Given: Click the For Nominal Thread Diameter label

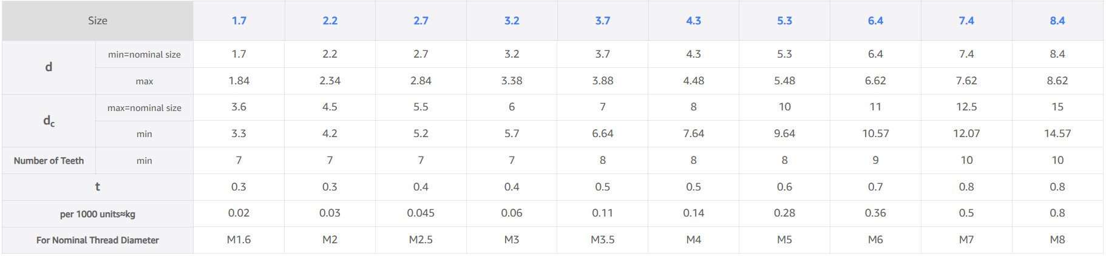Looking at the screenshot, I should (x=97, y=240).
